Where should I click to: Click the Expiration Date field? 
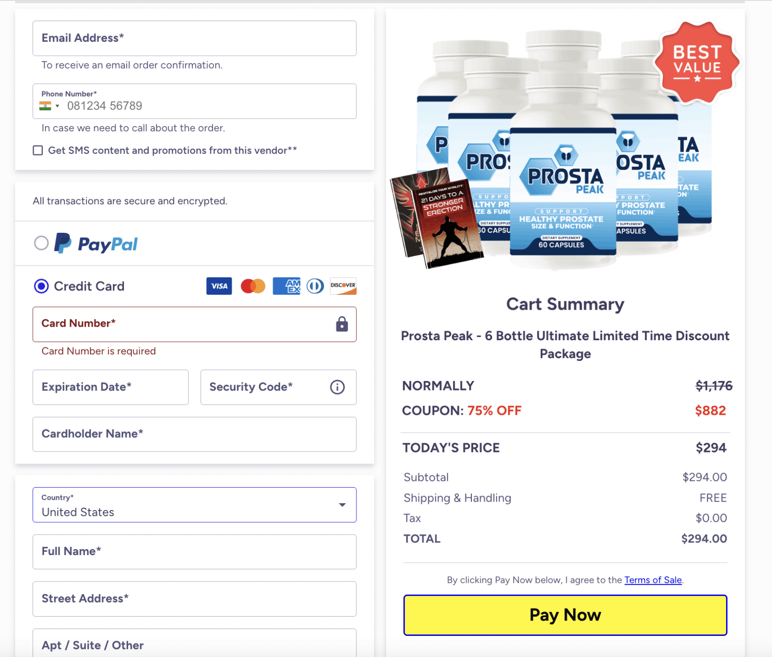click(x=111, y=387)
